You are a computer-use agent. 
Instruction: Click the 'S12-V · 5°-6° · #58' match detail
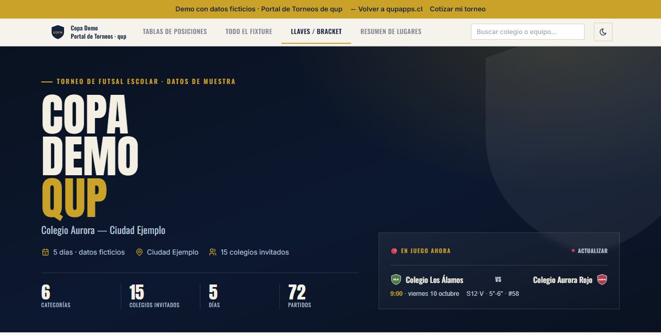pyautogui.click(x=493, y=294)
